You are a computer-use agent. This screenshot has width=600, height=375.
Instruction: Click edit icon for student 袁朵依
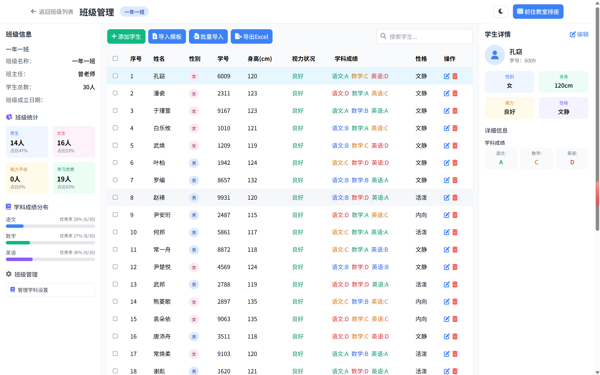[446, 319]
